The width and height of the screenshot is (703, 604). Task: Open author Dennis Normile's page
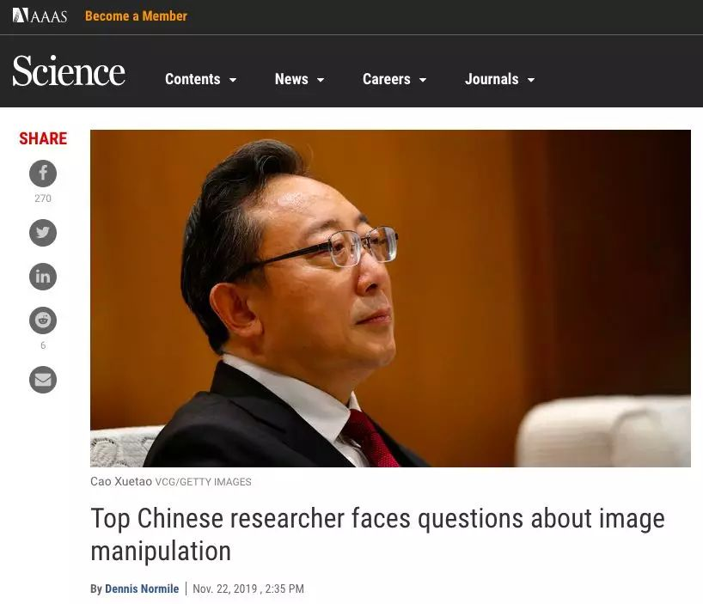click(142, 589)
